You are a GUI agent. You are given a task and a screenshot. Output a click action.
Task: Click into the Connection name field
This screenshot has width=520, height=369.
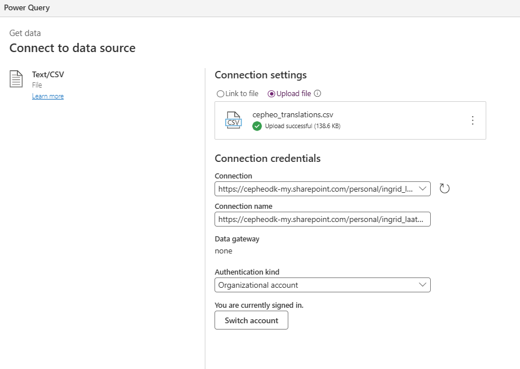point(322,219)
